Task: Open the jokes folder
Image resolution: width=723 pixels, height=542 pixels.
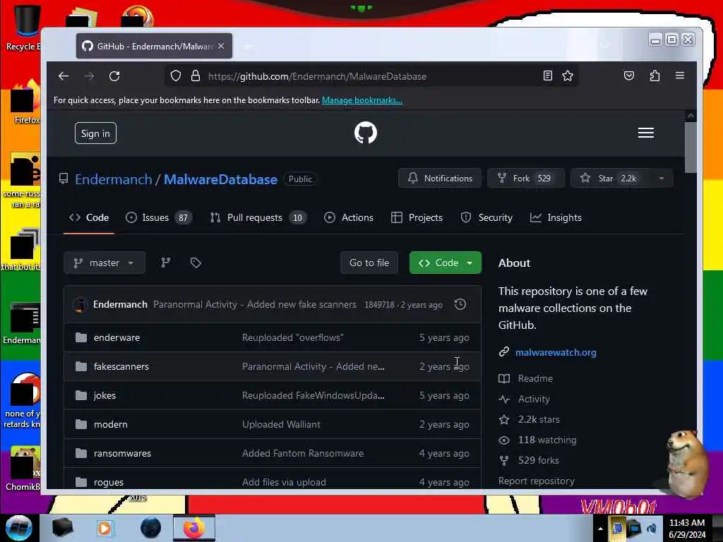Action: (x=104, y=395)
